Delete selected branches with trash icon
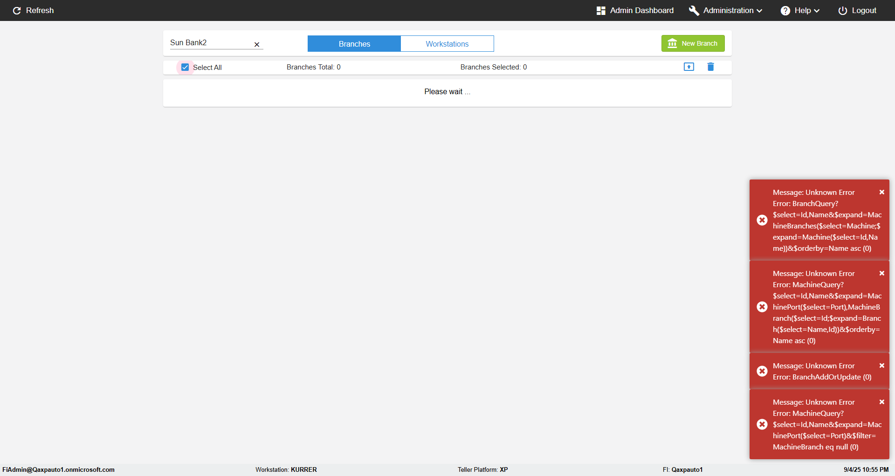This screenshot has width=895, height=476. coord(710,67)
